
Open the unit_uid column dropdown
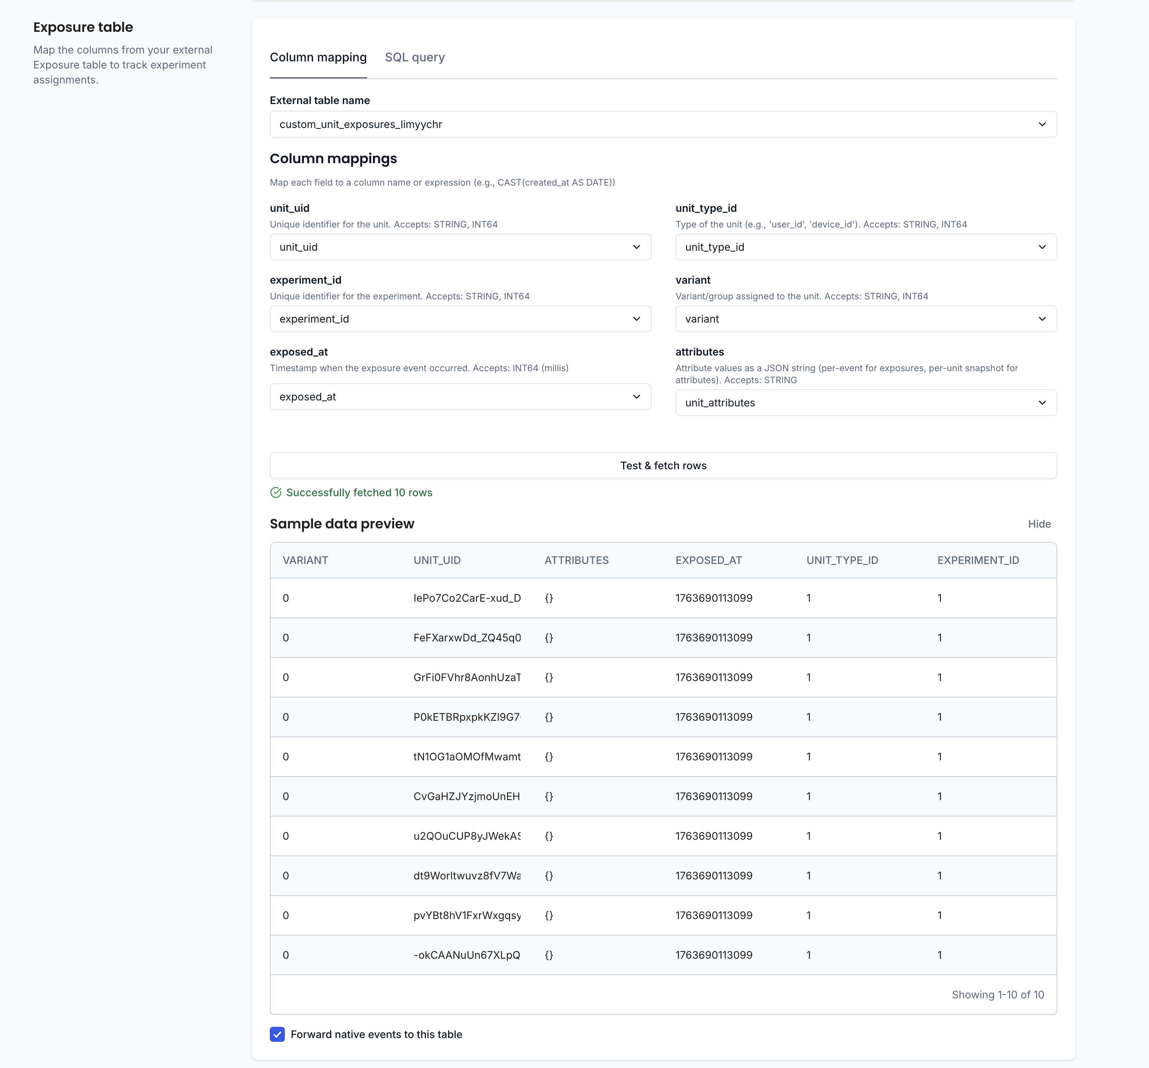460,247
